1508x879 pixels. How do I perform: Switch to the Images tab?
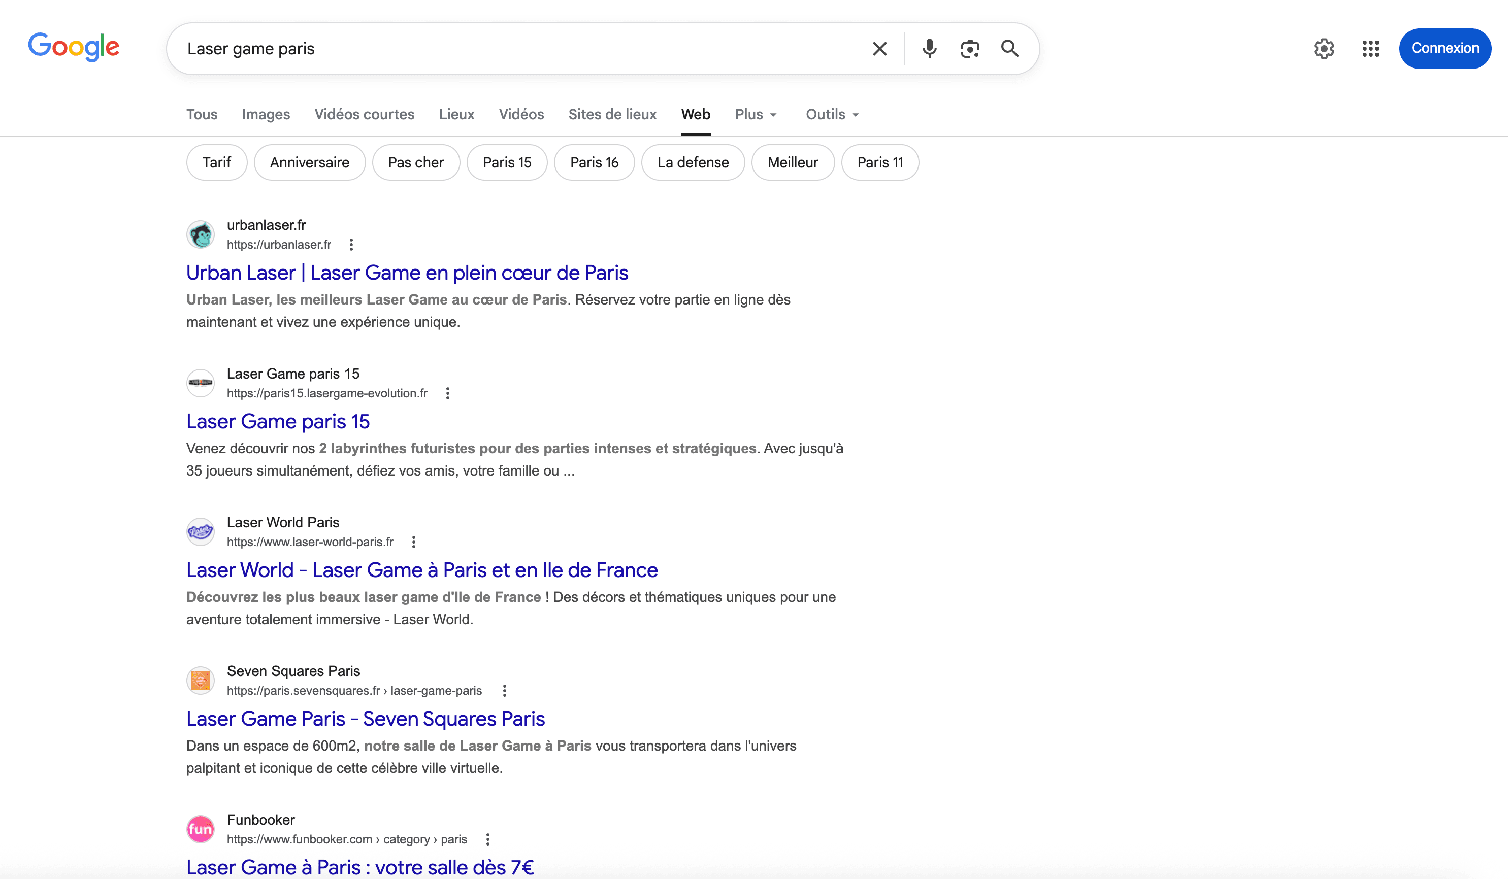click(266, 114)
